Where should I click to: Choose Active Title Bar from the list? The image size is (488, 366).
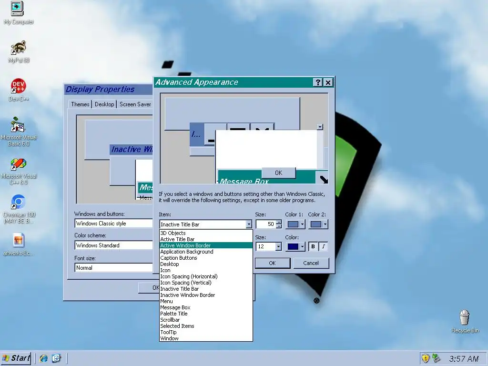click(x=206, y=239)
